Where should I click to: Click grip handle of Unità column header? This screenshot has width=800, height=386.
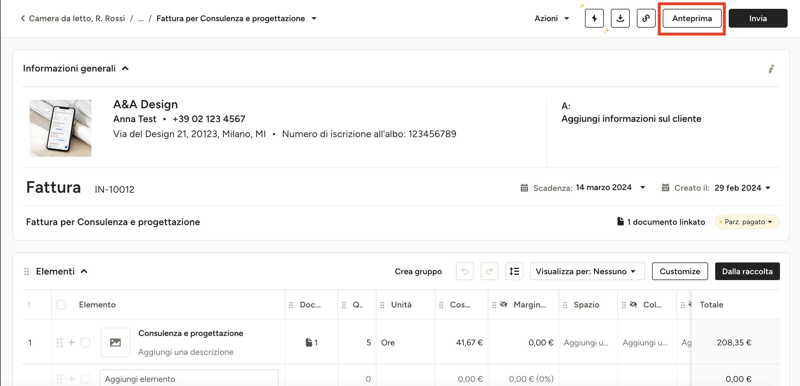pos(382,305)
